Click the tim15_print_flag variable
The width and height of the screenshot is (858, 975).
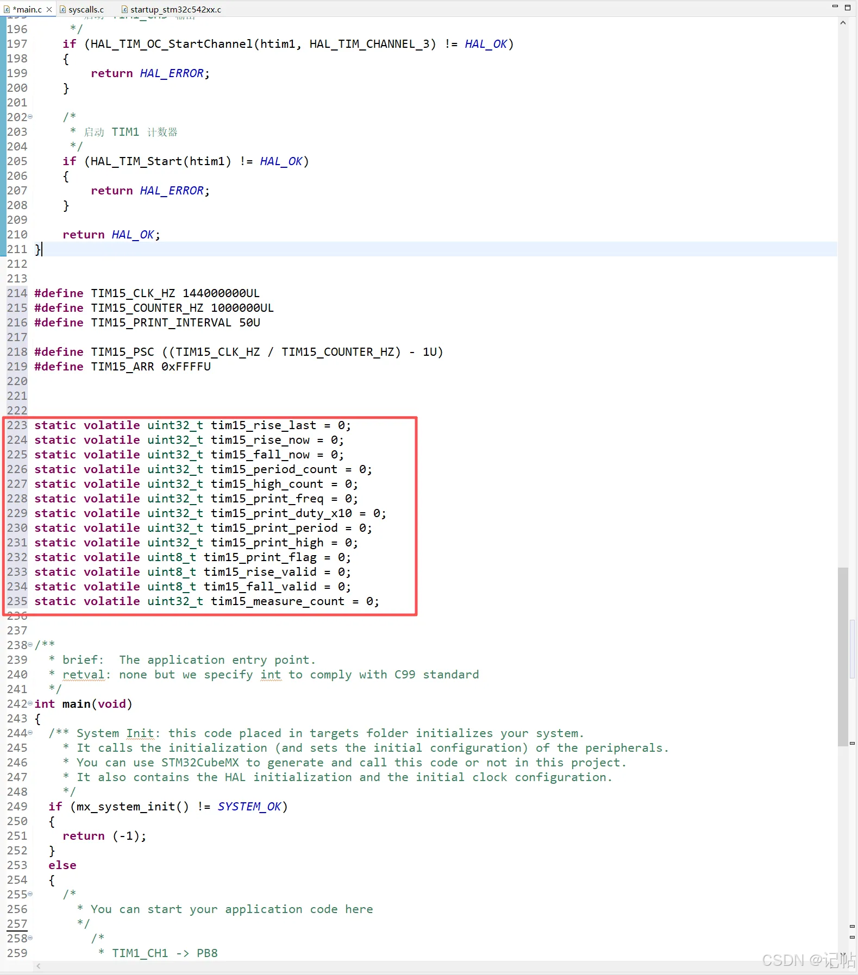click(260, 557)
